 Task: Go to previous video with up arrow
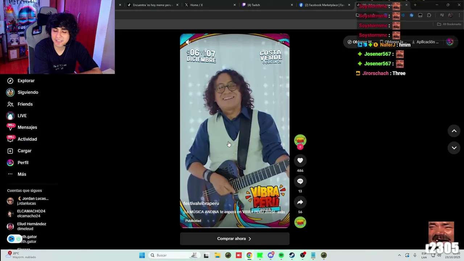click(454, 131)
